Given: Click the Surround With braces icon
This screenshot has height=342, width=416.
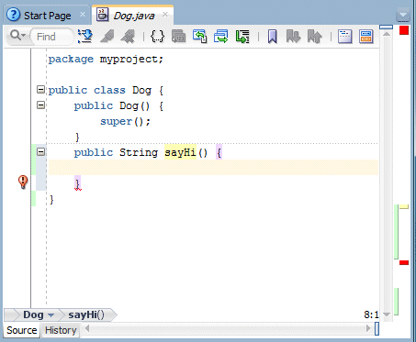Looking at the screenshot, I should click(x=157, y=37).
